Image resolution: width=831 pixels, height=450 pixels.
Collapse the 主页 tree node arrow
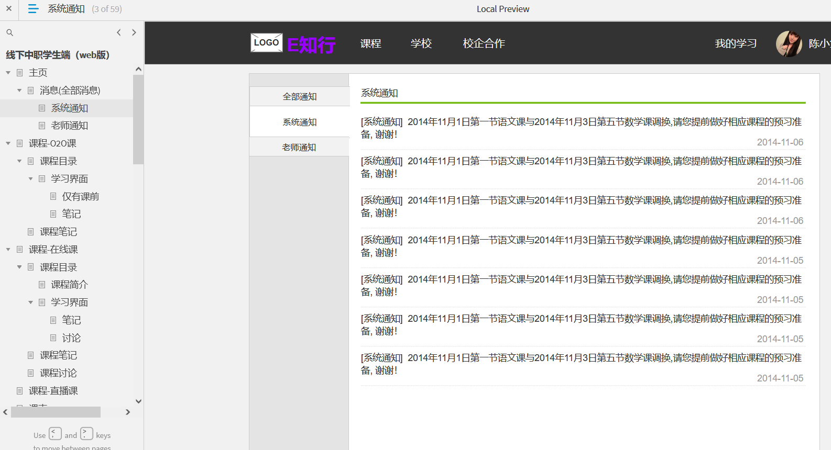click(8, 73)
